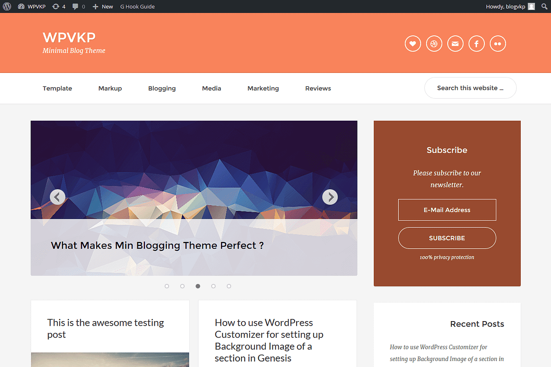This screenshot has width=551, height=367.
Task: Open the G Hook Guide admin bar item
Action: (x=137, y=6)
